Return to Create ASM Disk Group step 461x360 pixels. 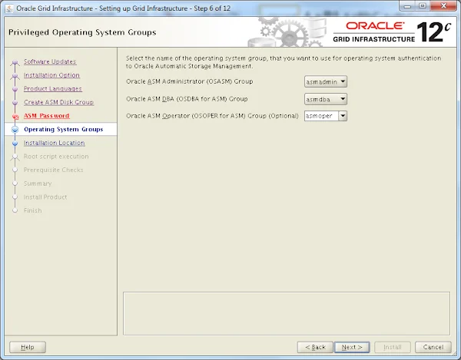[x=59, y=102]
